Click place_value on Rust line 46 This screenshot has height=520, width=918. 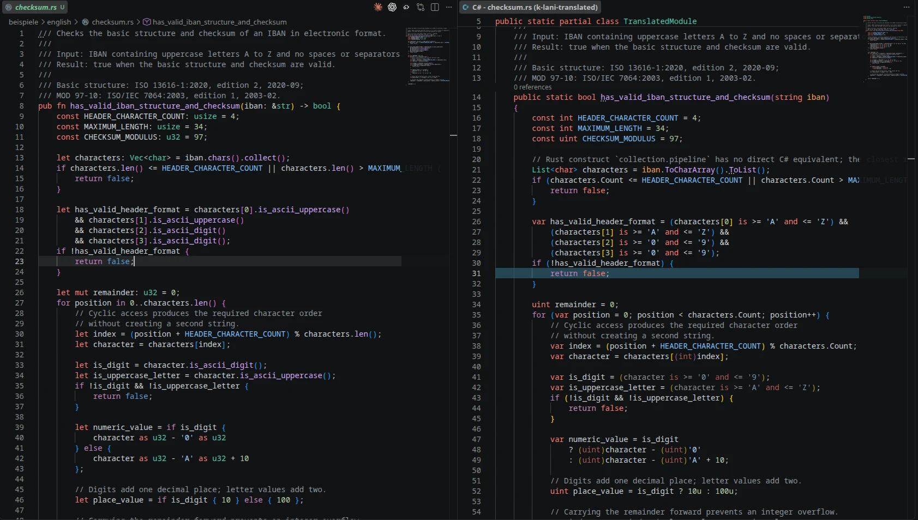pyautogui.click(x=118, y=500)
